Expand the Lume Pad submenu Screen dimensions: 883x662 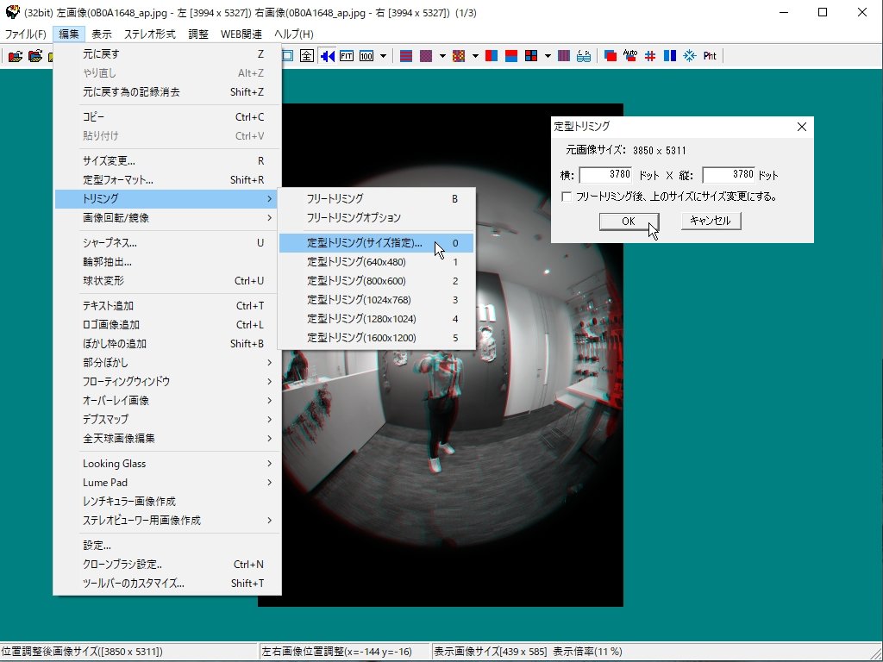pos(167,483)
